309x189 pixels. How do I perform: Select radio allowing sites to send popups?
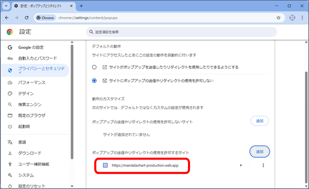tap(94, 67)
